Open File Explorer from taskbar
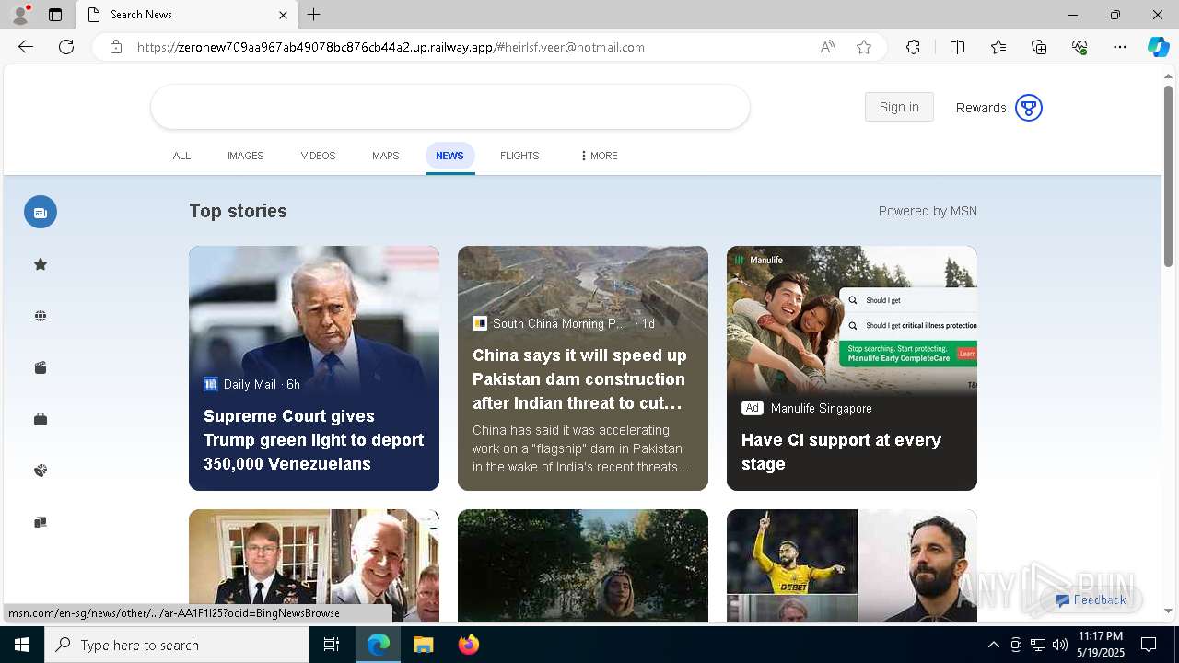This screenshot has width=1179, height=663. (424, 645)
